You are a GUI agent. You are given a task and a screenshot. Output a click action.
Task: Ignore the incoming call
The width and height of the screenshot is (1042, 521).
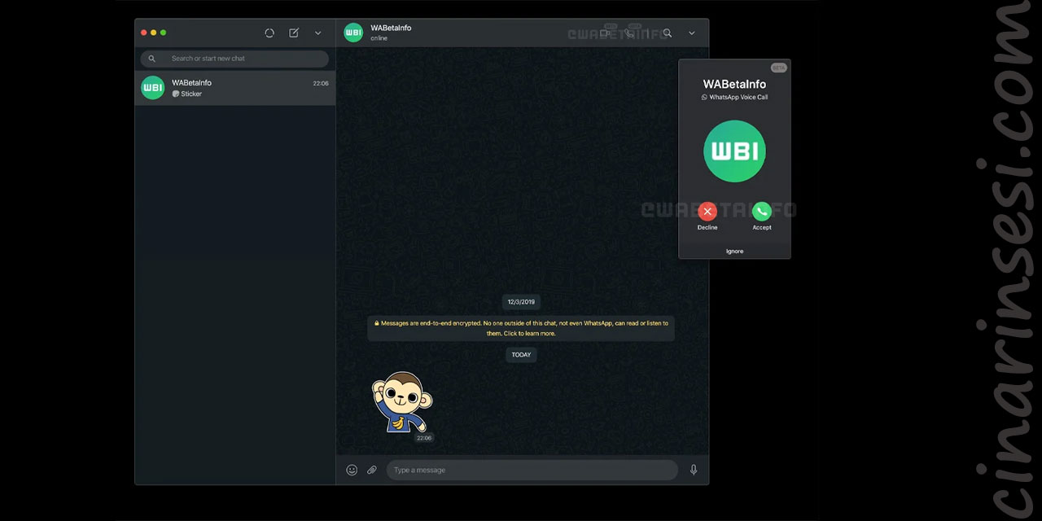[734, 251]
